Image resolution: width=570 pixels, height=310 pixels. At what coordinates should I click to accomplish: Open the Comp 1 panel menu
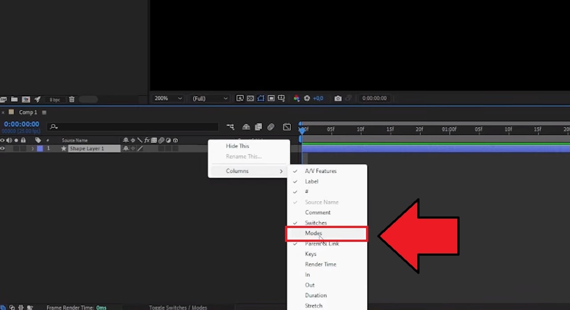[x=44, y=113]
